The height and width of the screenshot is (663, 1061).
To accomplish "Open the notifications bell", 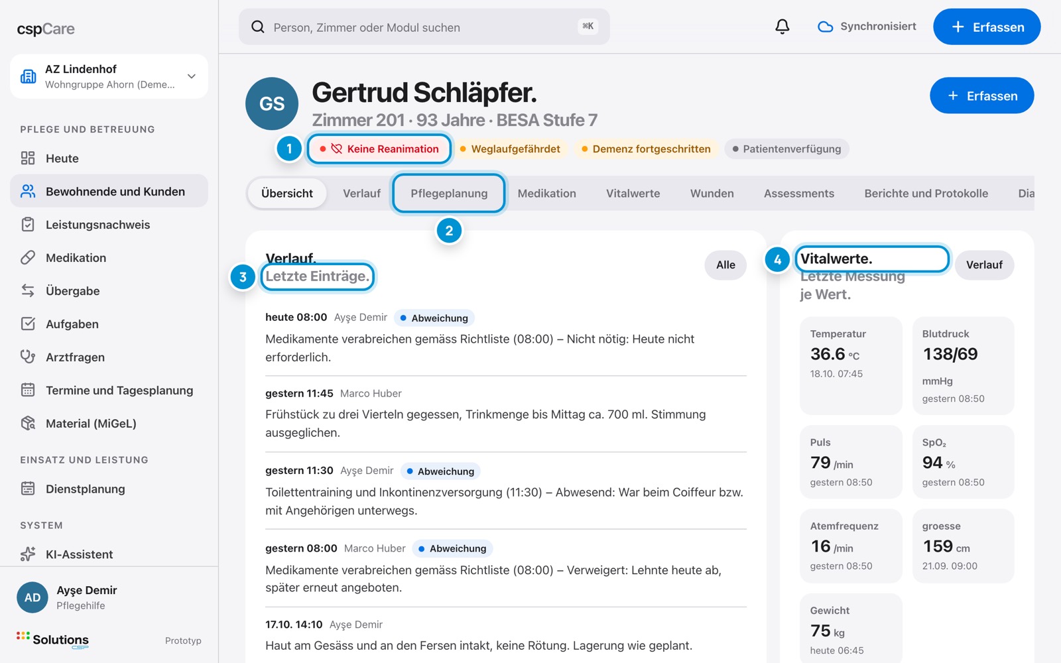I will point(782,27).
